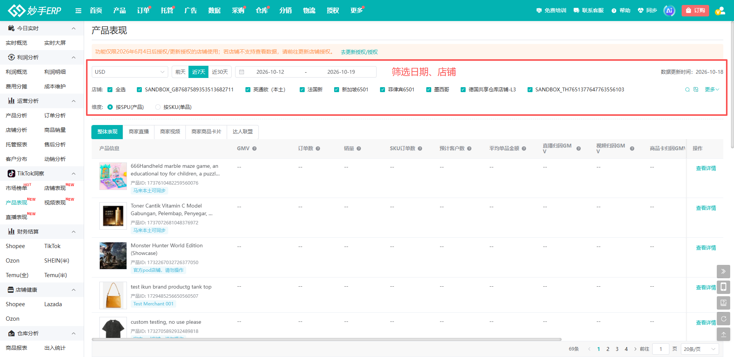Uncheck the 法国新 store checkbox
This screenshot has width=734, height=357.
pos(302,90)
